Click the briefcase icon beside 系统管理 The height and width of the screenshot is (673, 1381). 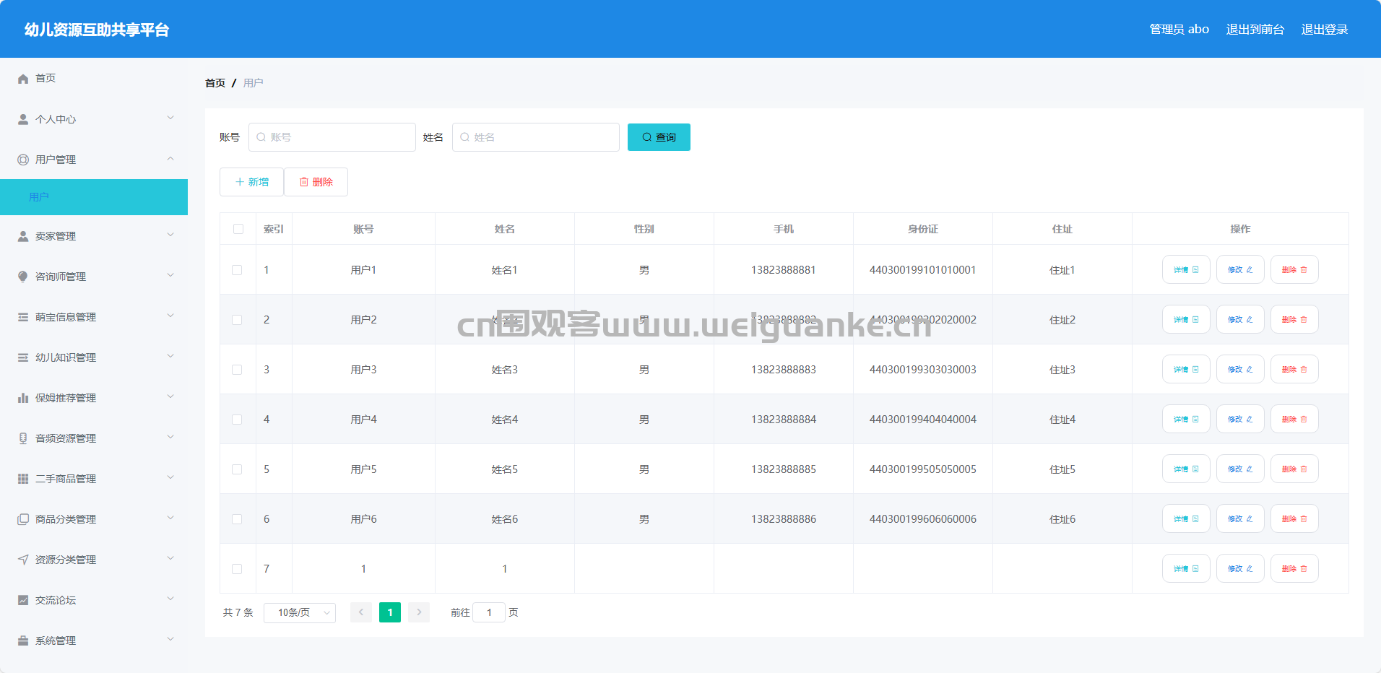click(23, 641)
